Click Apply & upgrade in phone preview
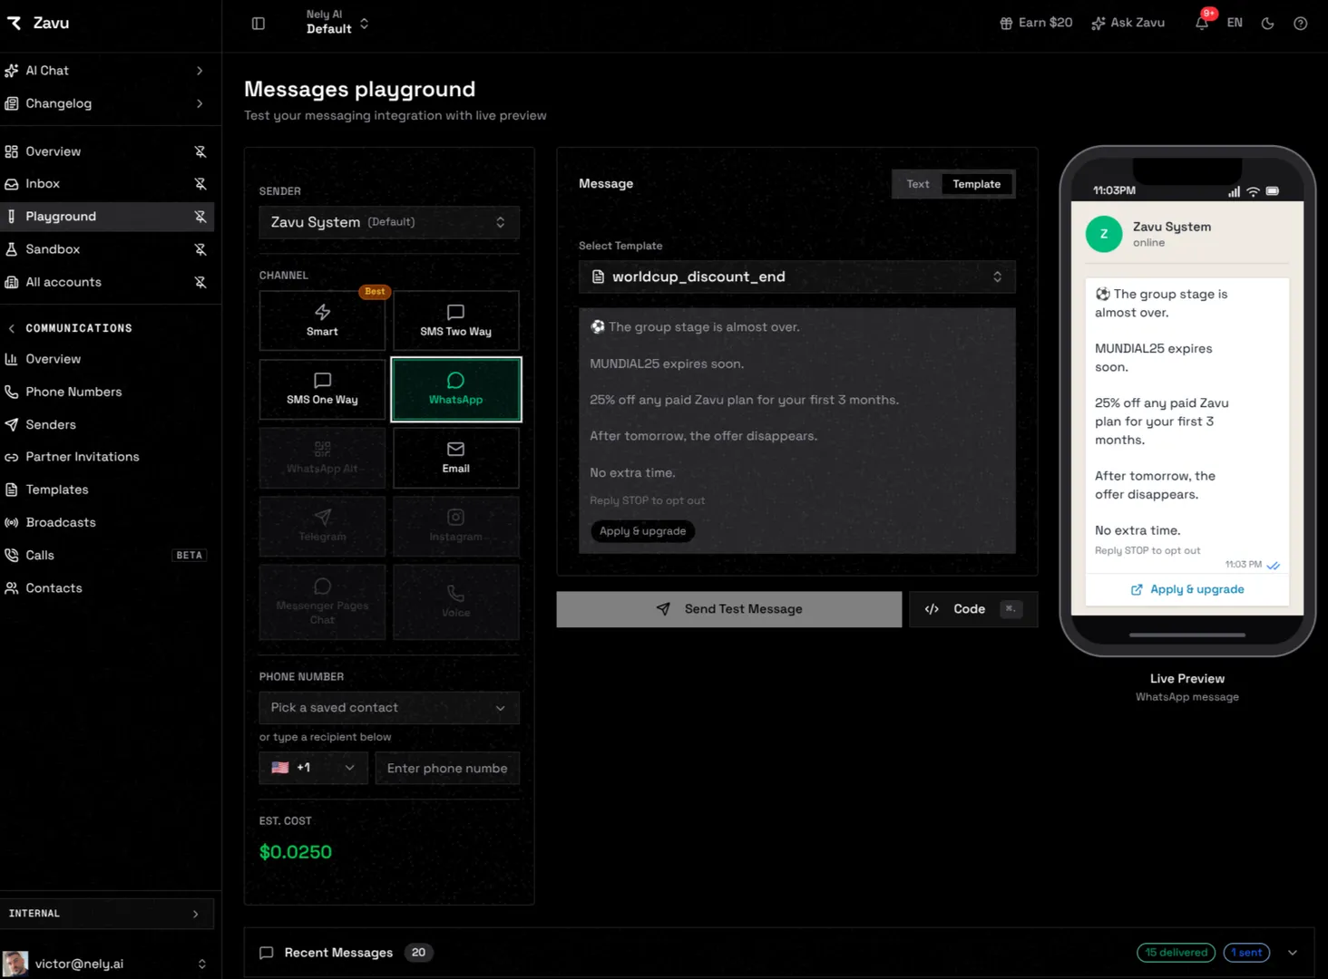 click(x=1187, y=589)
